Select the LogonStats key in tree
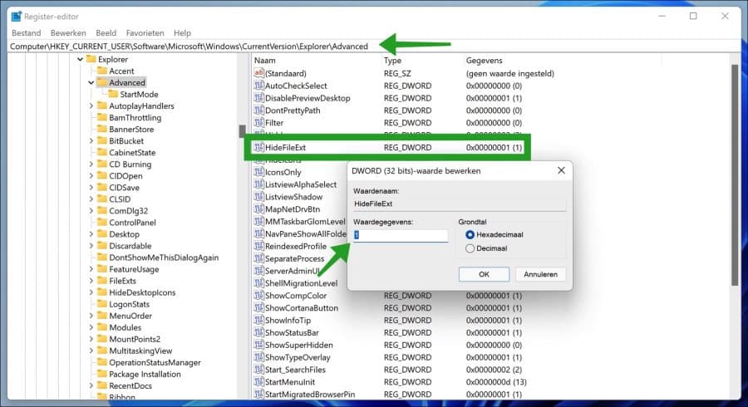 [129, 304]
